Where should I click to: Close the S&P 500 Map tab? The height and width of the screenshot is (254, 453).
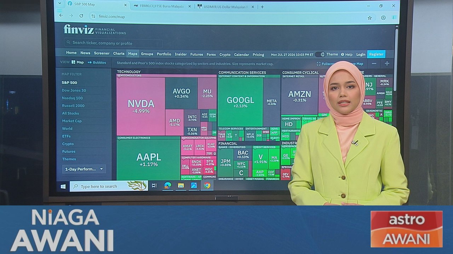125,5
